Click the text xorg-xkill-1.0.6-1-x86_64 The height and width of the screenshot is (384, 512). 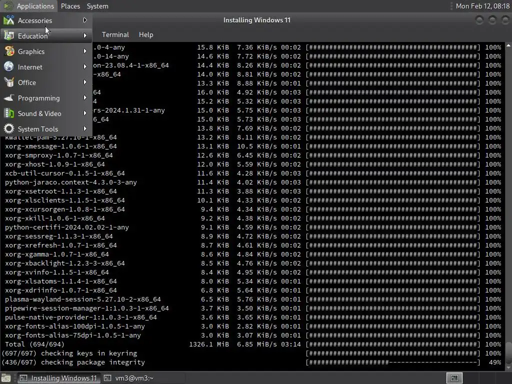(55, 218)
